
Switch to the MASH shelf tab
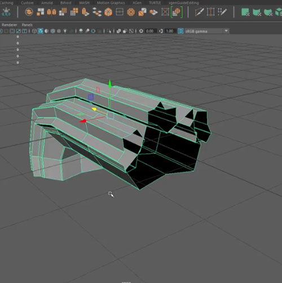[84, 3]
